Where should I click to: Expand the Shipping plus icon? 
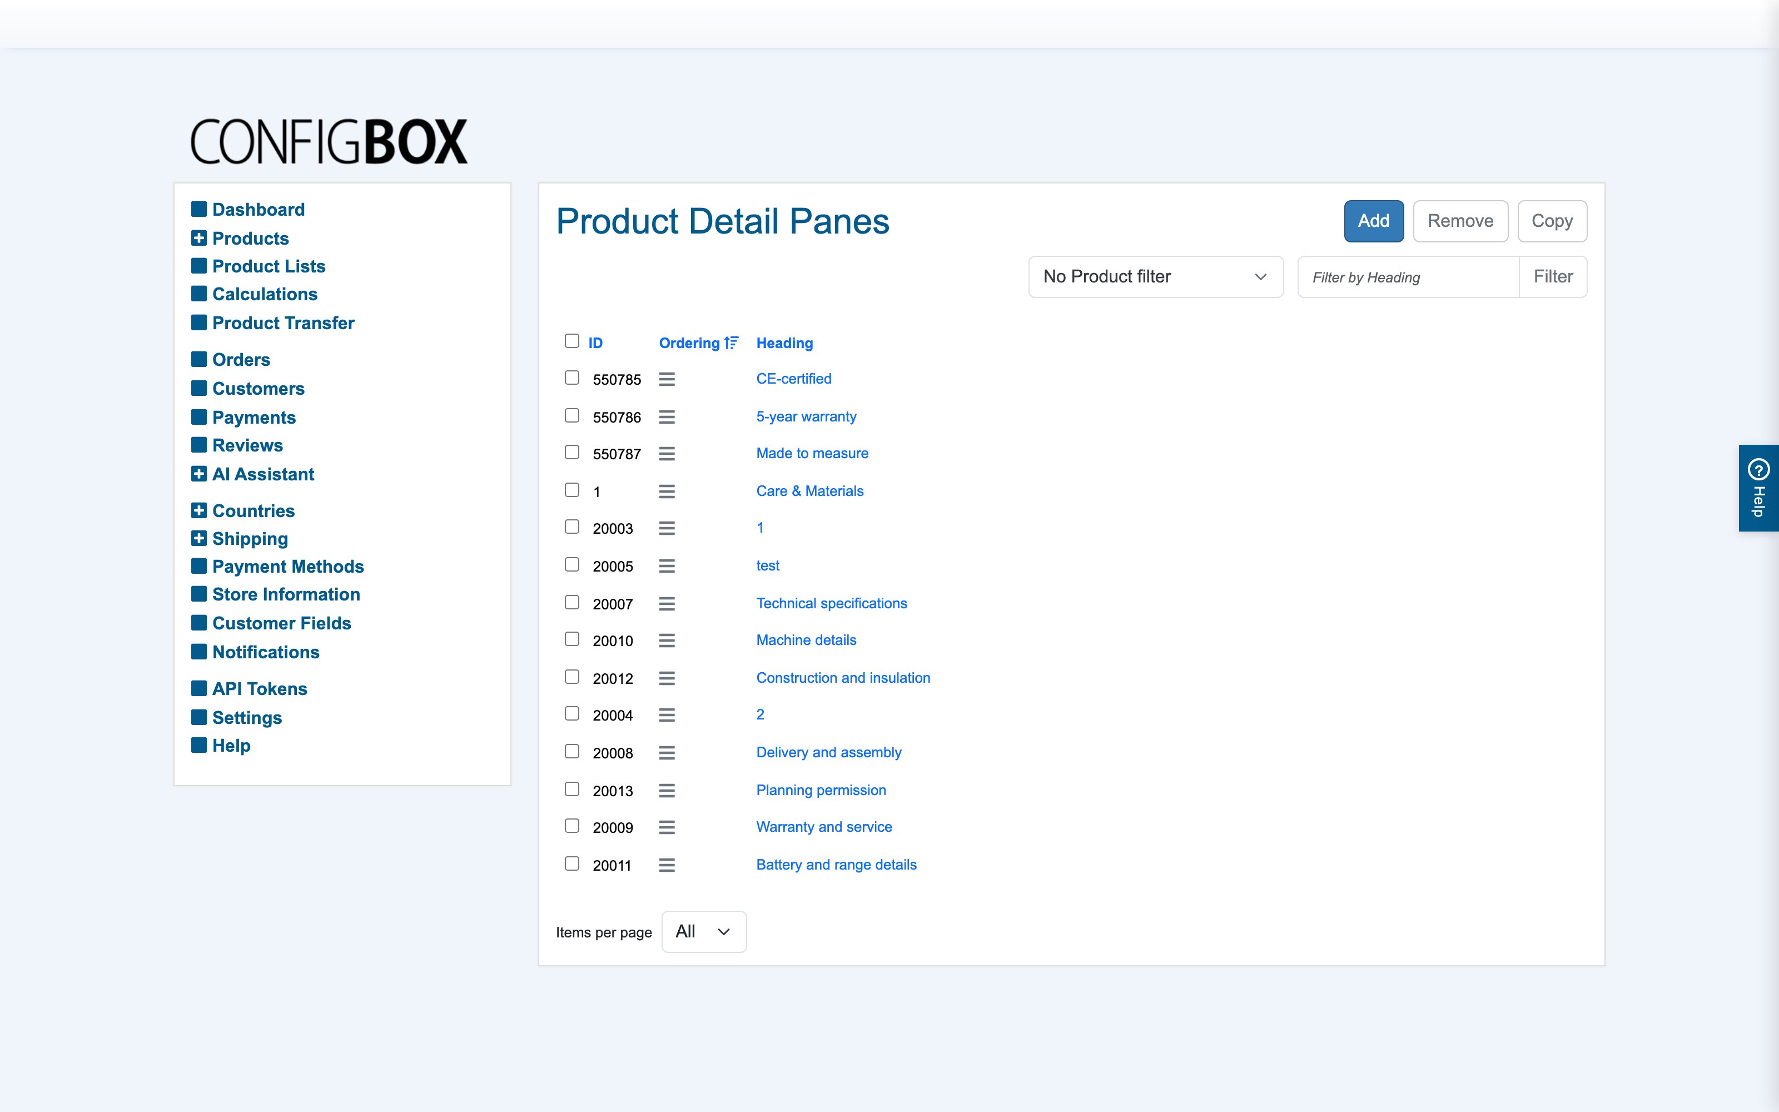point(198,538)
